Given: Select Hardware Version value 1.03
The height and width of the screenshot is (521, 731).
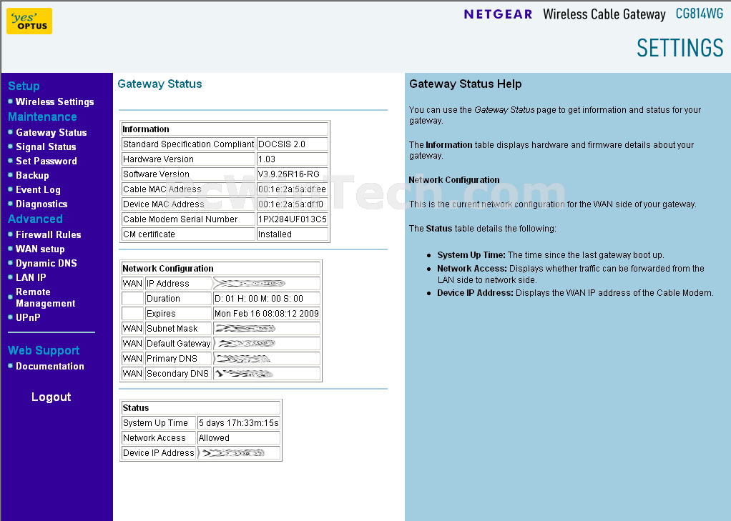Looking at the screenshot, I should pyautogui.click(x=293, y=159).
